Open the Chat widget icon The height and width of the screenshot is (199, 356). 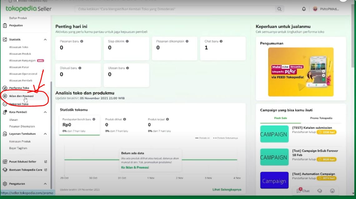point(303,191)
